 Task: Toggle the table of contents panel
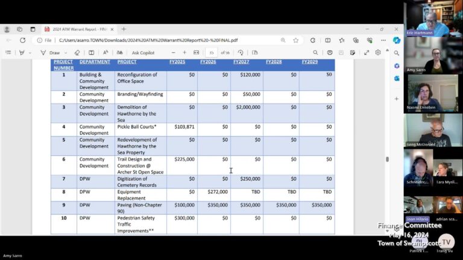point(8,52)
